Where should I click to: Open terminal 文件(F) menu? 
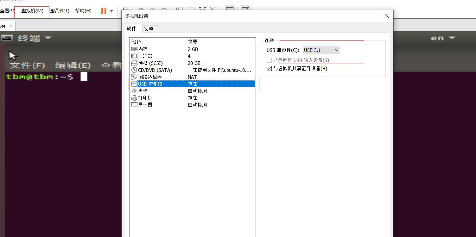tap(27, 65)
